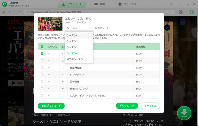Collapse the シーズン4 season dropdown

click(79, 28)
